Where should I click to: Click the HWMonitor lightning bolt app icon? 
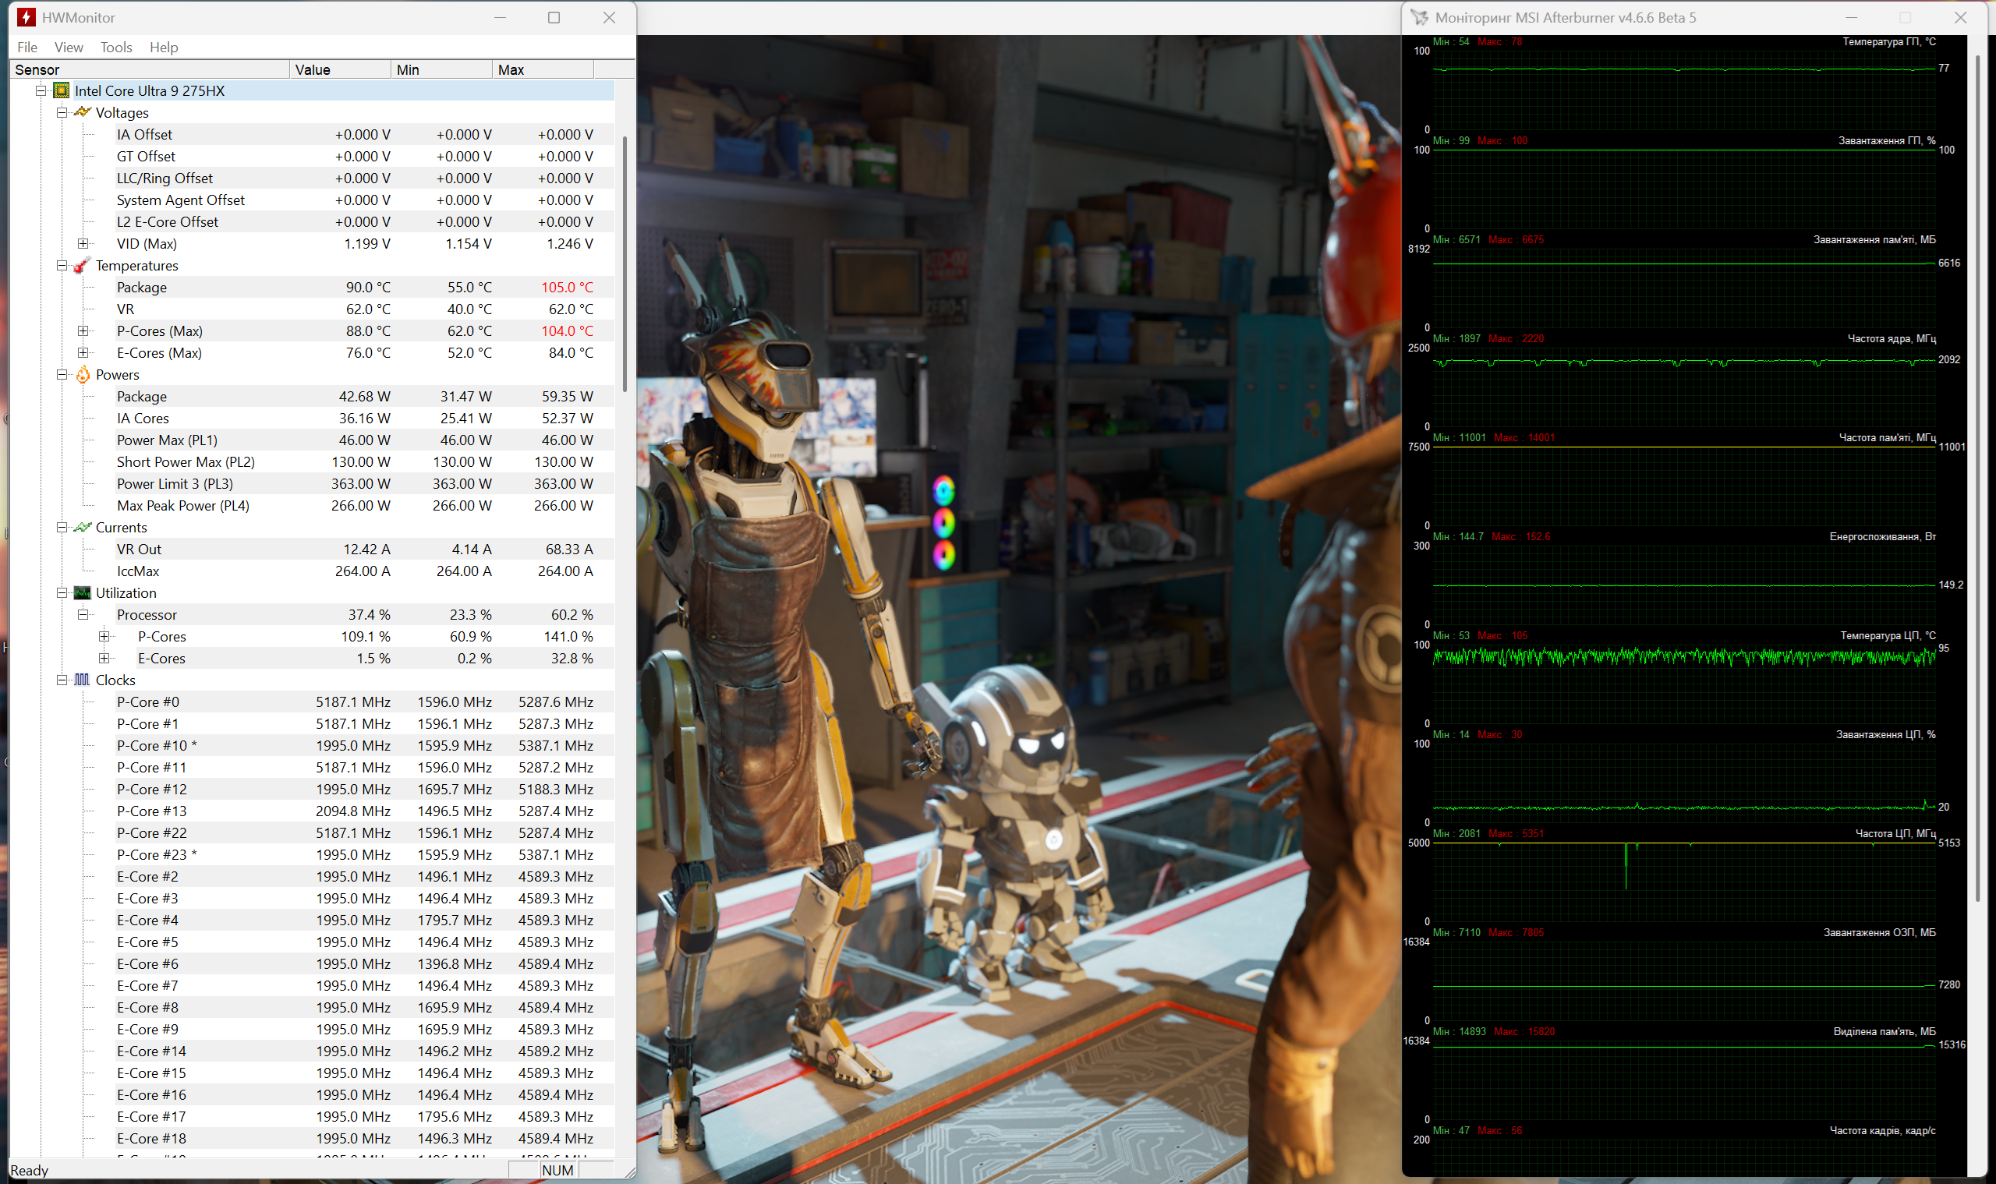tap(26, 16)
